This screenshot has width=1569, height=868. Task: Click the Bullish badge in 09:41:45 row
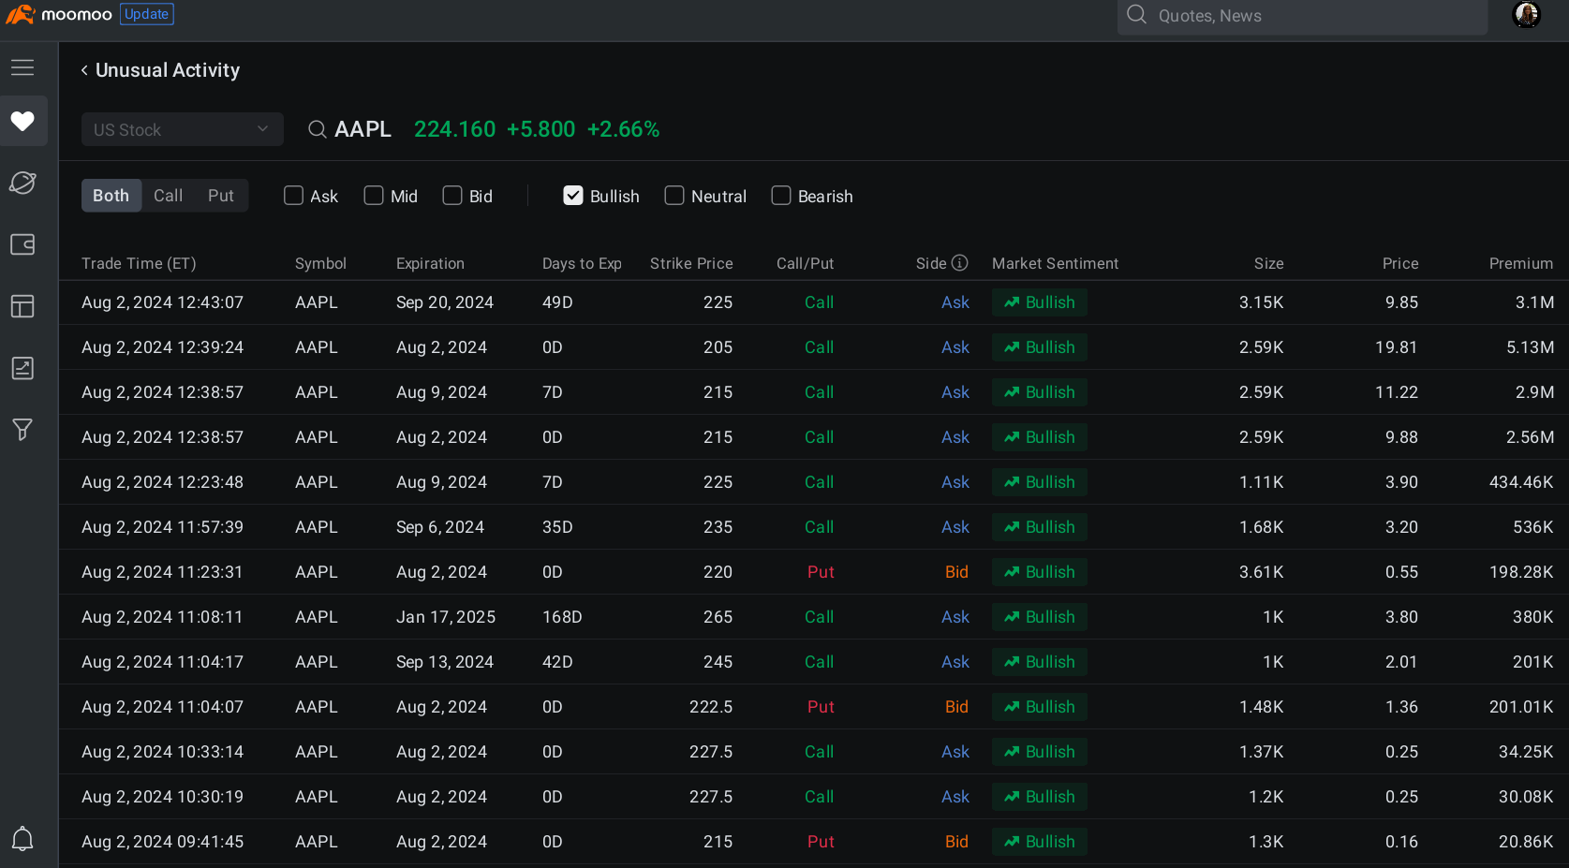click(x=1040, y=842)
